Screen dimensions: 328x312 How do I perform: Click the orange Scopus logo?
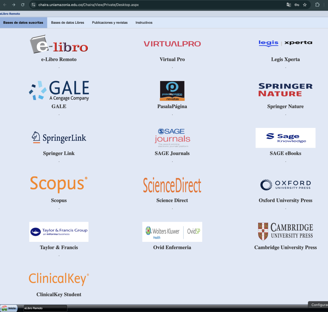pos(59,184)
